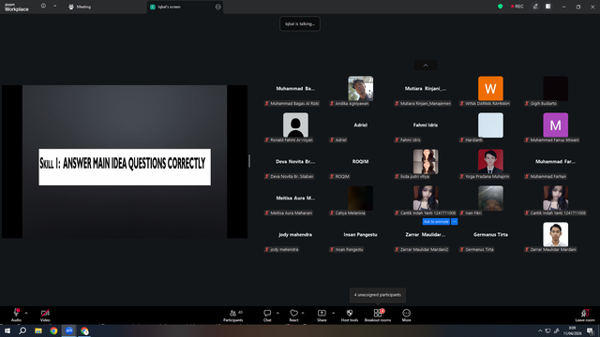Collapse gallery with the up chevron
The width and height of the screenshot is (600, 337).
coord(425,66)
